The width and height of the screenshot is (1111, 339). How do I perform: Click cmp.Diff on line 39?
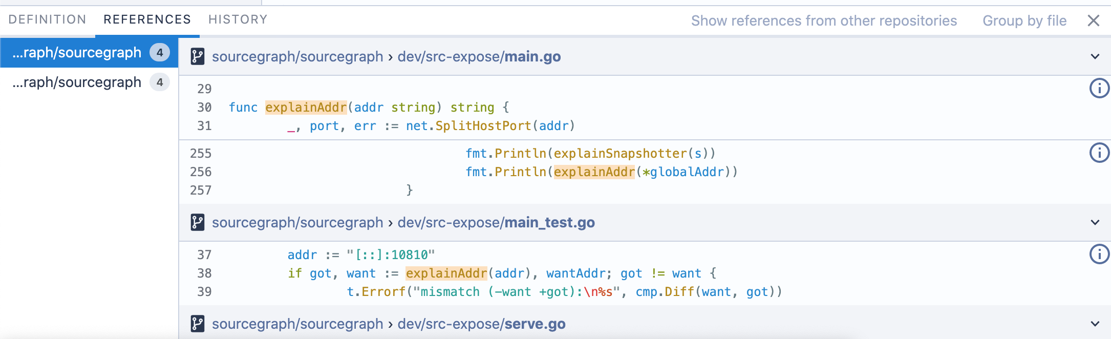665,292
